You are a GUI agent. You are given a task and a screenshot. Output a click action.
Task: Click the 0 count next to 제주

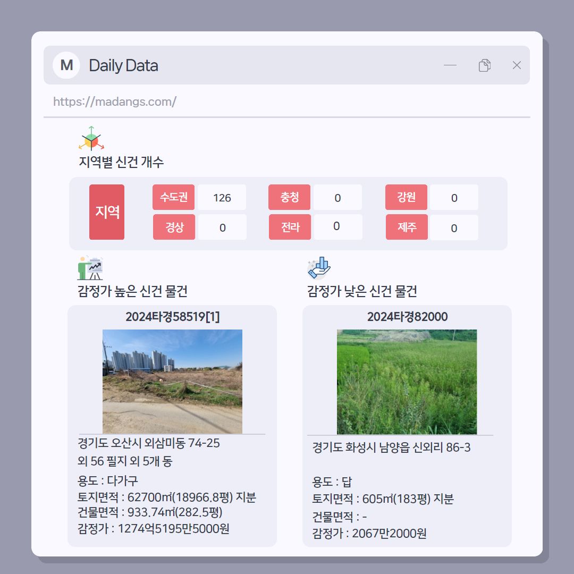click(x=454, y=227)
